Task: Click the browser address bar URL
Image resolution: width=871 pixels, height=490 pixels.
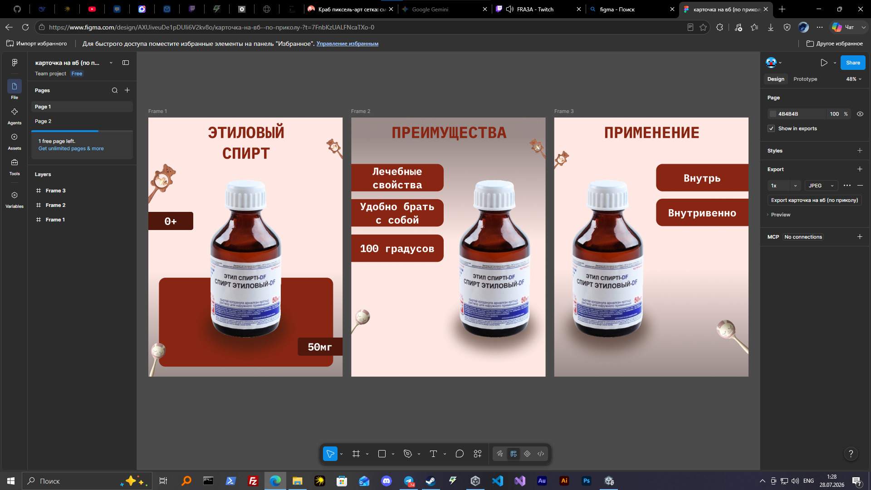Action: click(x=211, y=27)
